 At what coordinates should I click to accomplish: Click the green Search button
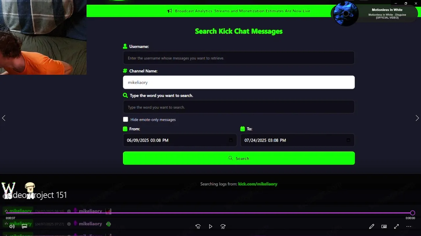(x=239, y=158)
